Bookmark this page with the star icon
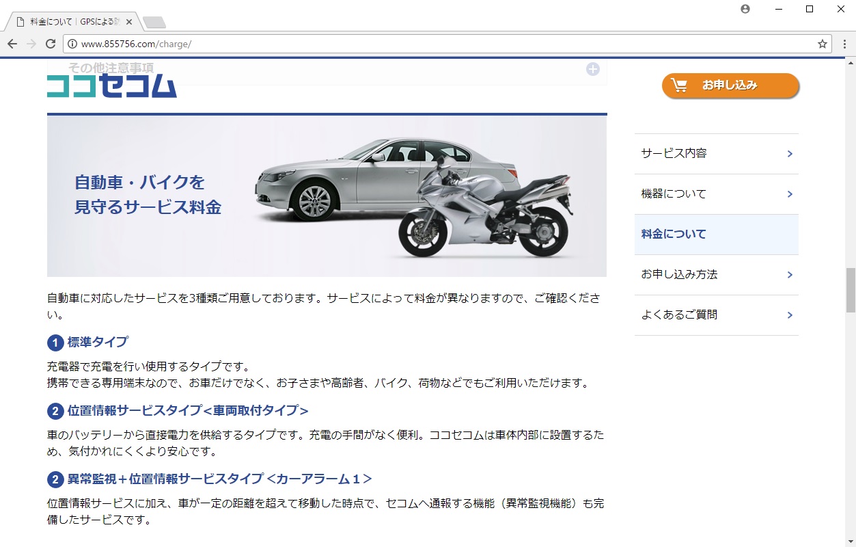Screen dimensions: 856x547 (x=823, y=44)
